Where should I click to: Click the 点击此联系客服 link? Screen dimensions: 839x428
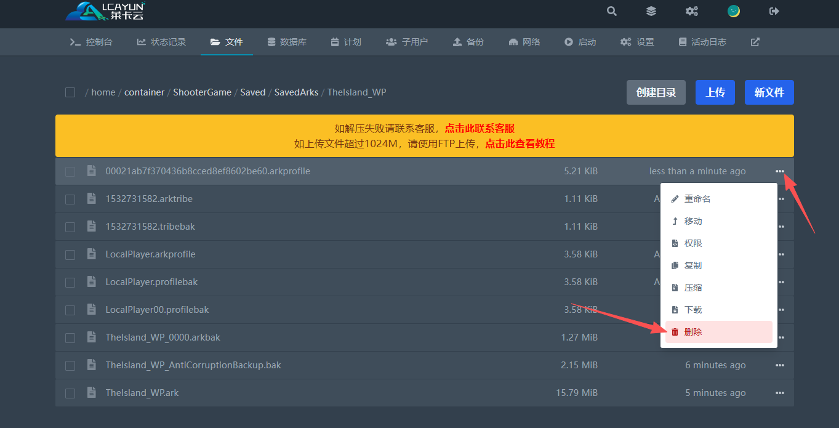point(480,129)
